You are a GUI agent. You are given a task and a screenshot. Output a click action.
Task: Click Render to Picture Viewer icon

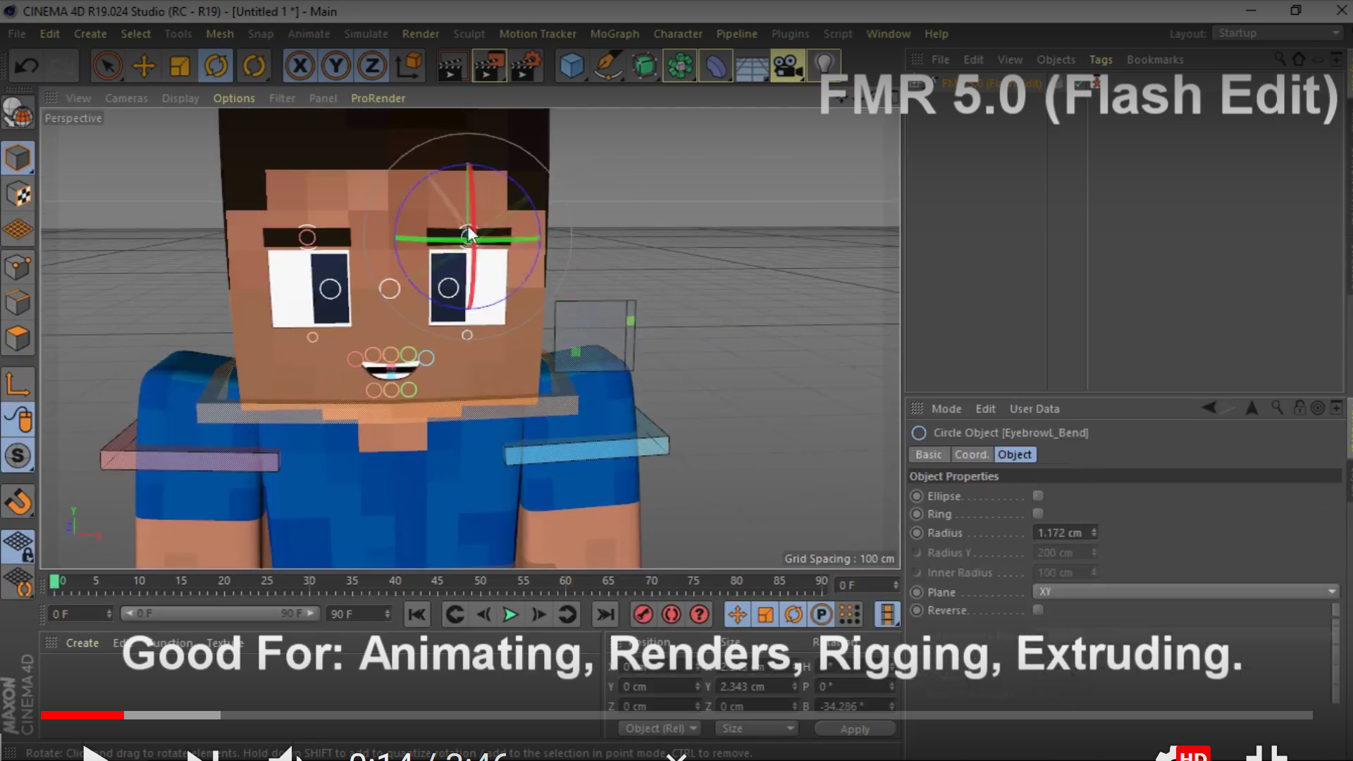point(489,66)
